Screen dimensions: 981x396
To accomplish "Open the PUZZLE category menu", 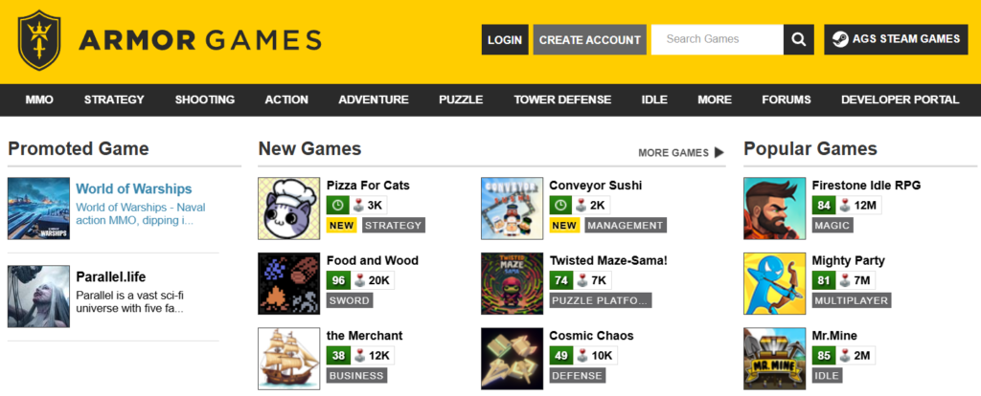I will click(x=461, y=99).
